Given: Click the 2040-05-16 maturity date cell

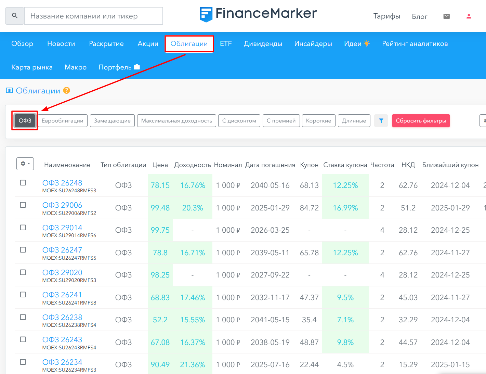Looking at the screenshot, I should 270,185.
